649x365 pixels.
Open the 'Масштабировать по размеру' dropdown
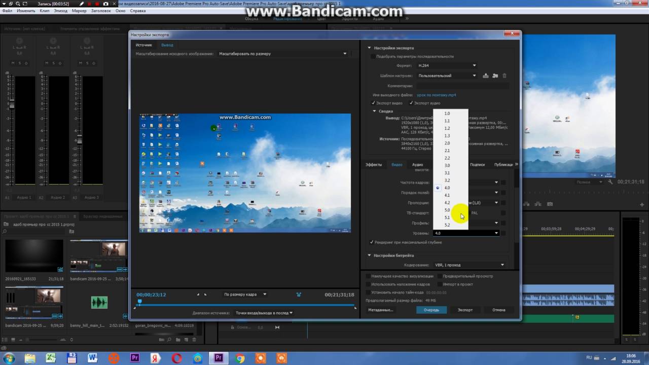(x=282, y=54)
